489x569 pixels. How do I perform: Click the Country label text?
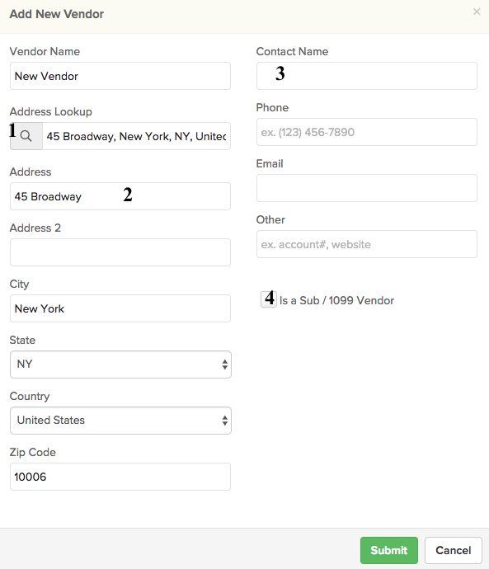tap(30, 397)
